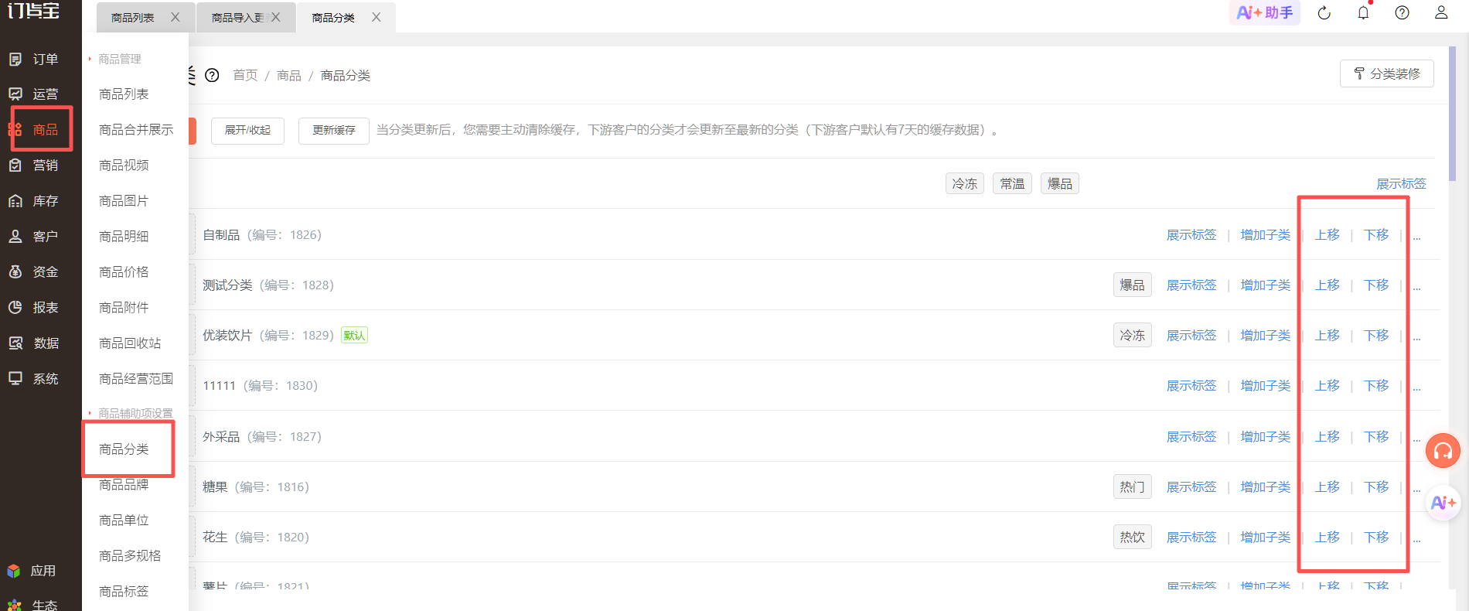Open the 系统 monitor icon

(x=15, y=379)
